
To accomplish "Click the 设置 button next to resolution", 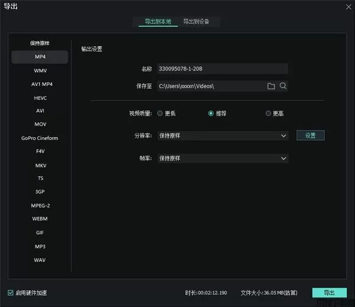I will pos(311,135).
